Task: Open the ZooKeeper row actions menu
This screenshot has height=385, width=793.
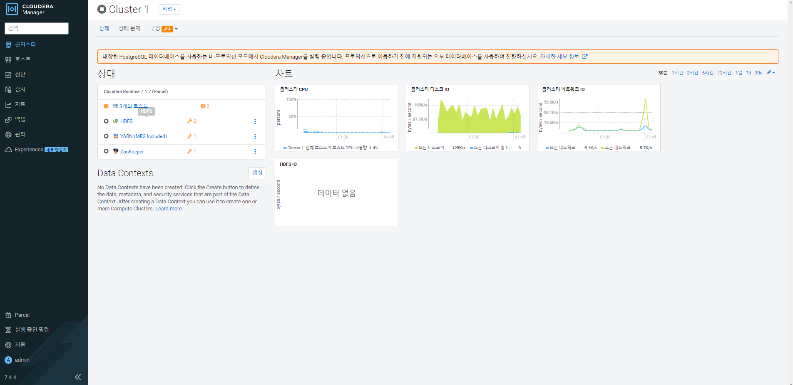Action: [x=255, y=151]
